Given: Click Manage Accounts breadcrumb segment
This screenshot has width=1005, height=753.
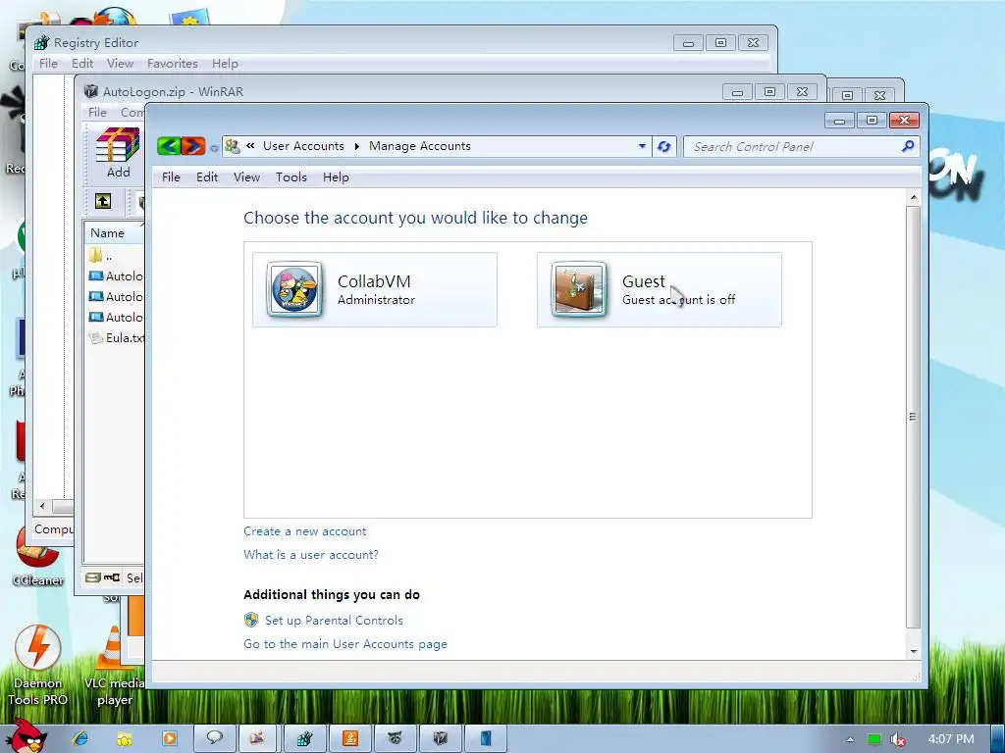Looking at the screenshot, I should [420, 146].
